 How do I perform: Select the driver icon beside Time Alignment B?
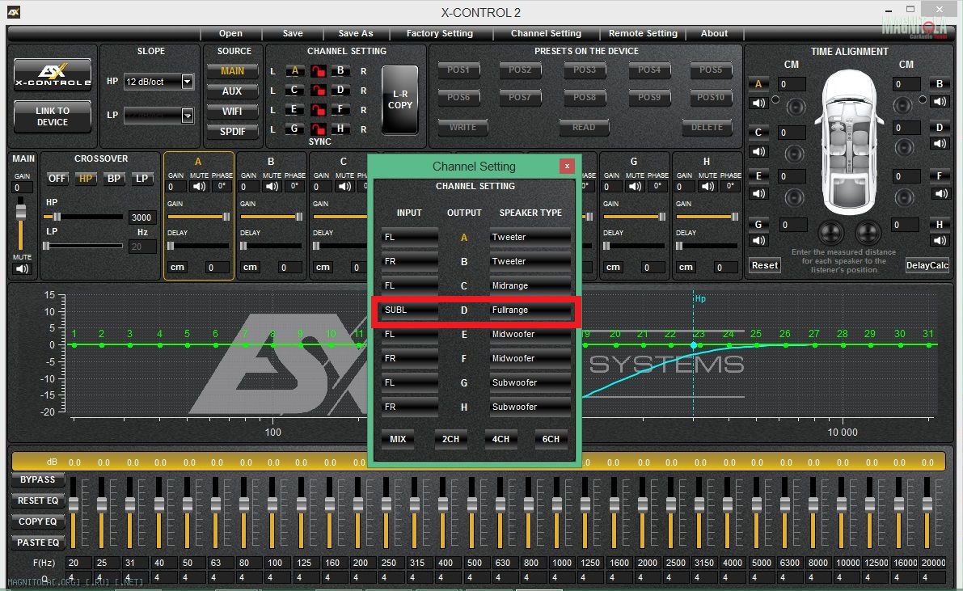pyautogui.click(x=902, y=106)
